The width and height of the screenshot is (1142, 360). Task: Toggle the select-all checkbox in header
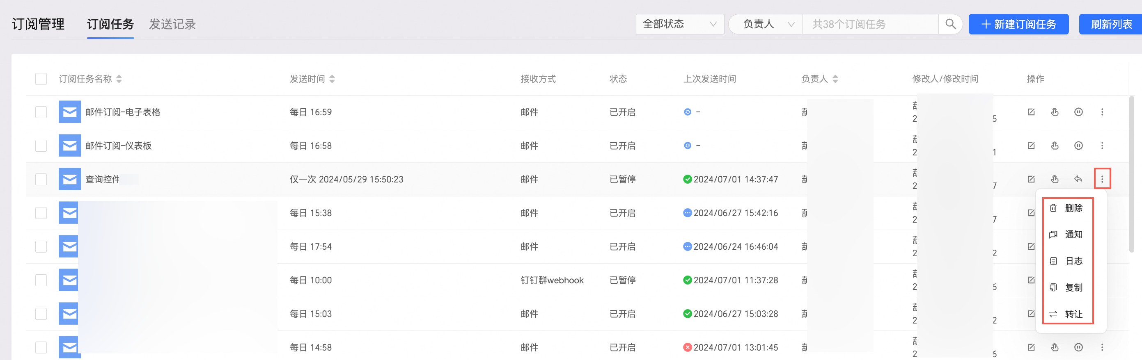(41, 79)
